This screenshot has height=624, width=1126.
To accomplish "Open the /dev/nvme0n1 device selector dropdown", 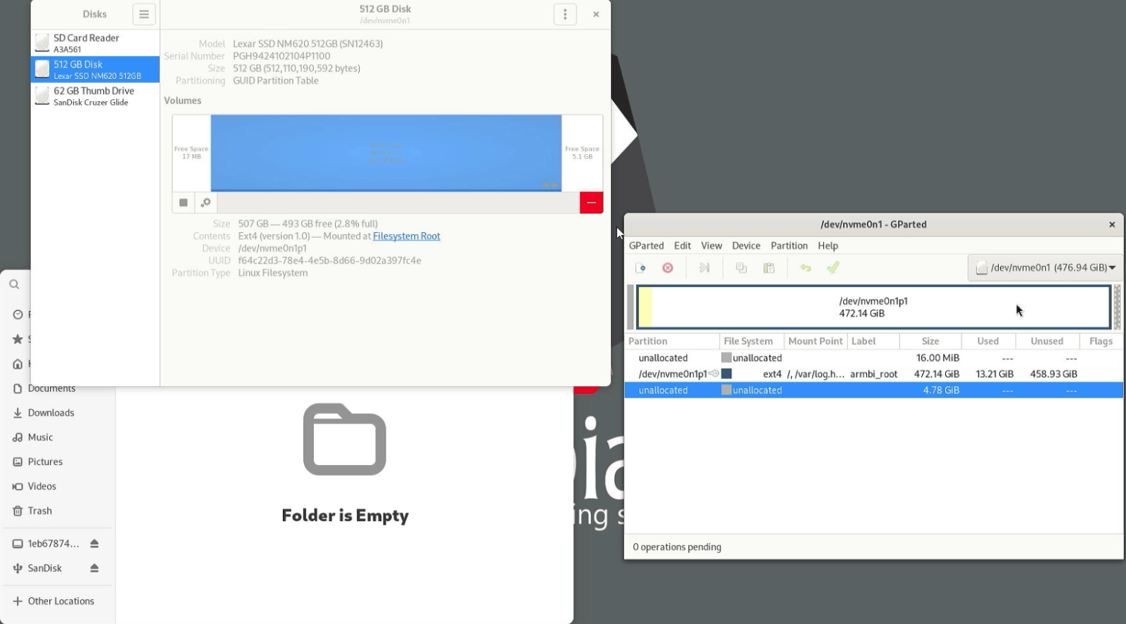I will click(1045, 268).
